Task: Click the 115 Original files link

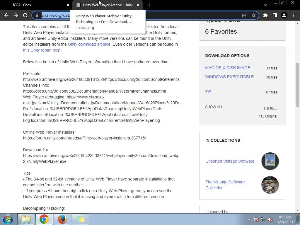Action: [268, 116]
